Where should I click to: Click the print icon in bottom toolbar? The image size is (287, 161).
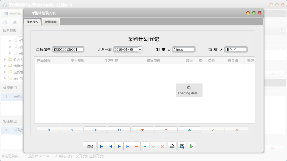(x=172, y=146)
